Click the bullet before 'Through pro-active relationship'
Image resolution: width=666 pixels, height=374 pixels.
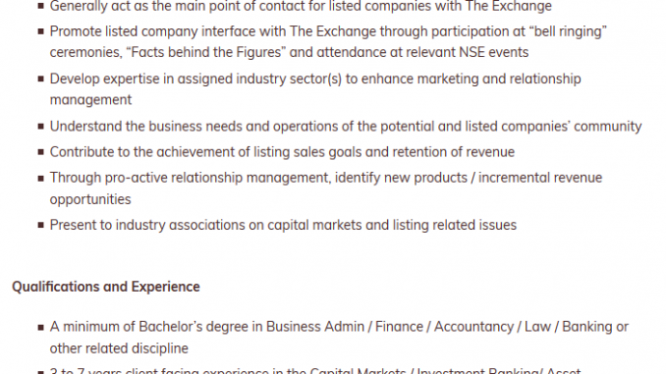[41, 179]
